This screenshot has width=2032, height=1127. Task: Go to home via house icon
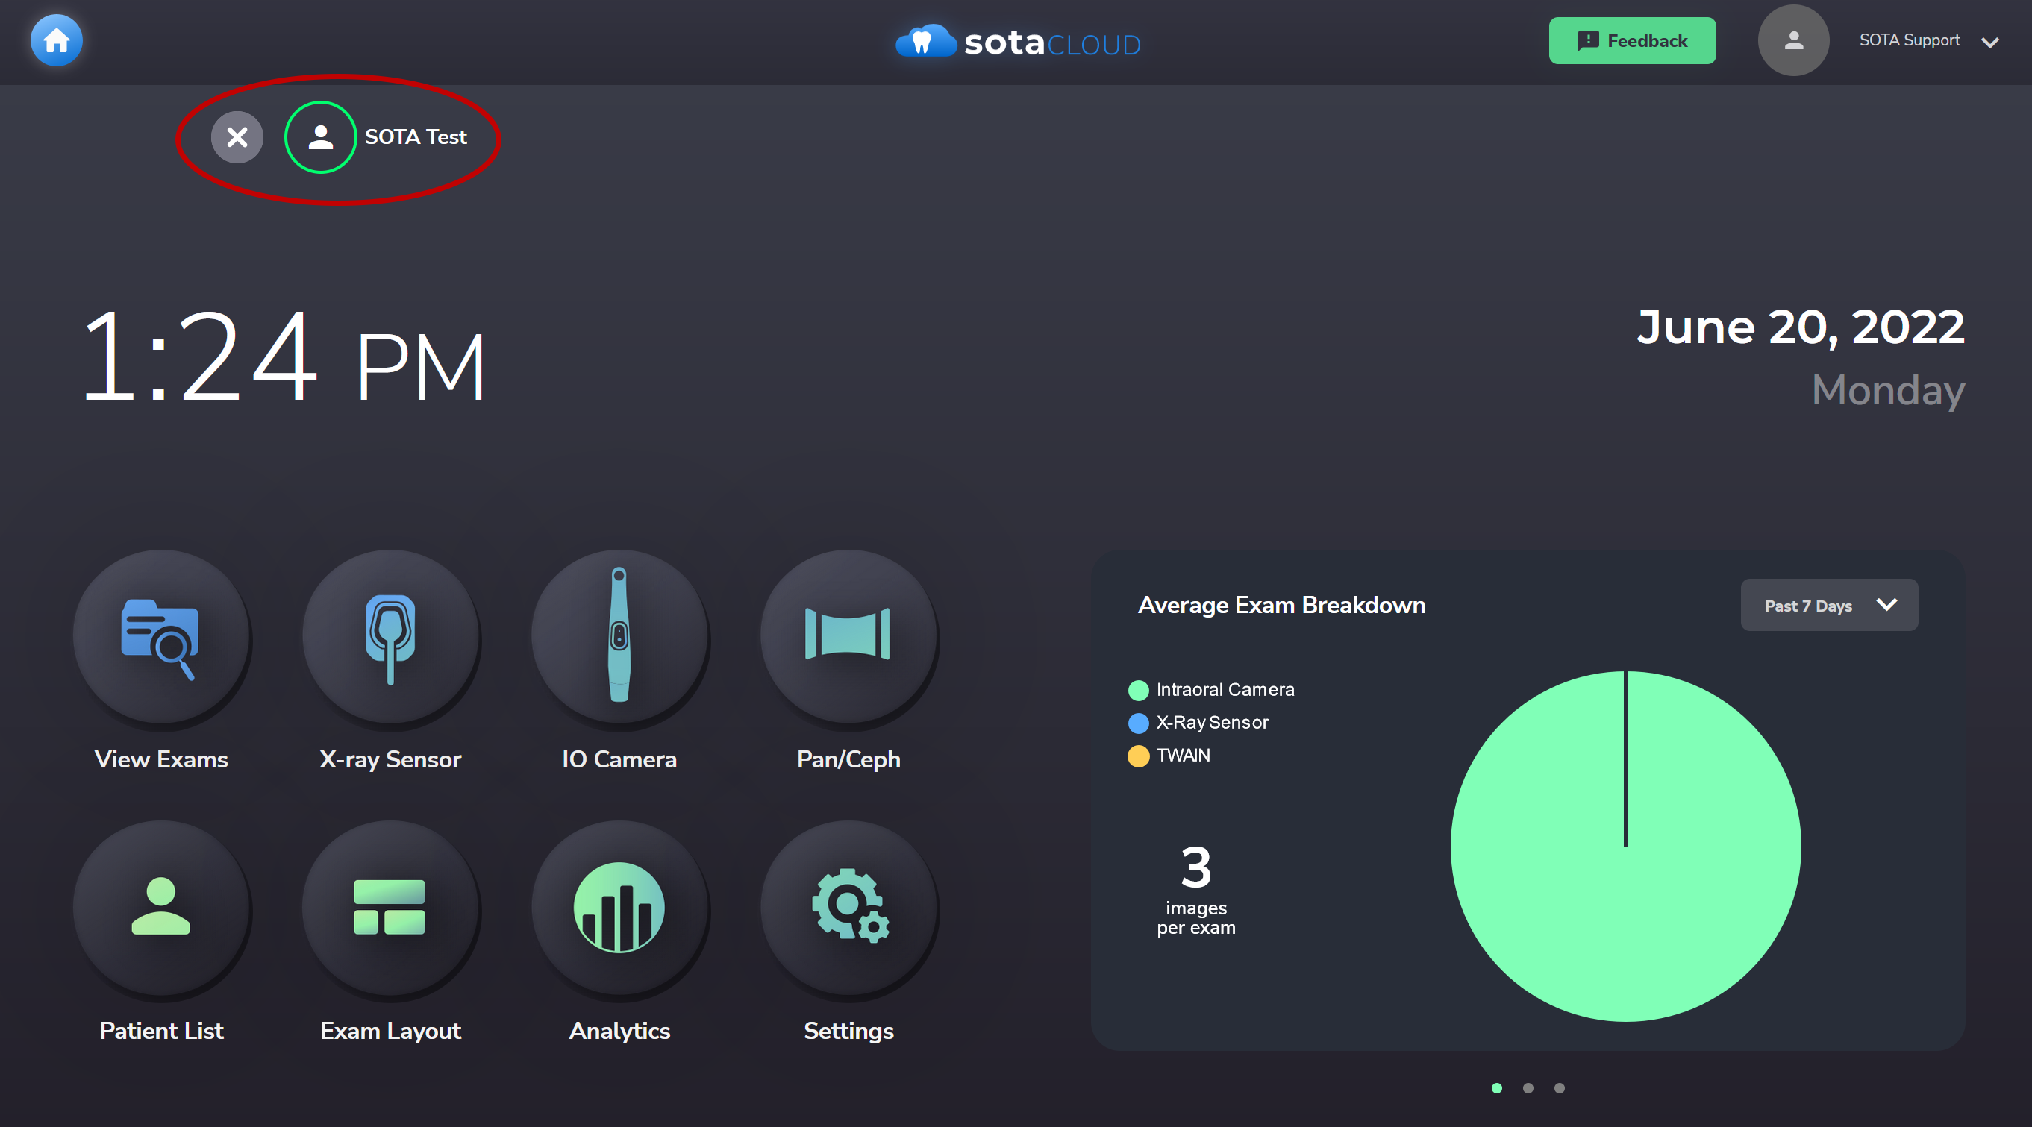click(56, 40)
